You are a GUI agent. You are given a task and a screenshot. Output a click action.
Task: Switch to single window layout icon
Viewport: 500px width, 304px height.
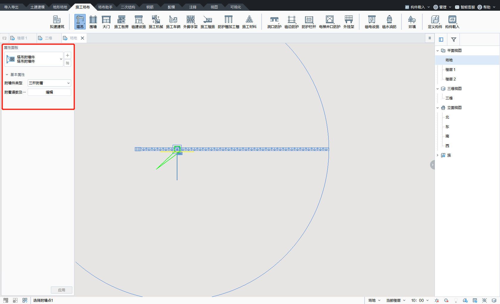(x=6, y=300)
